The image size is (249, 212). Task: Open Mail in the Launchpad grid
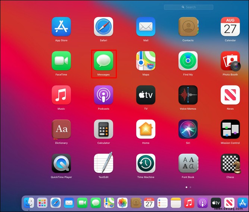click(146, 26)
